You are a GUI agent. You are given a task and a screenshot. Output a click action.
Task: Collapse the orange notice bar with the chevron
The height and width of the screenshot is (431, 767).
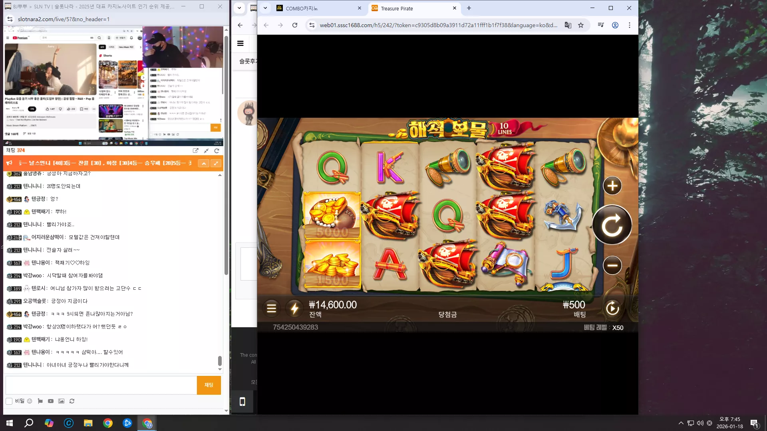(203, 163)
